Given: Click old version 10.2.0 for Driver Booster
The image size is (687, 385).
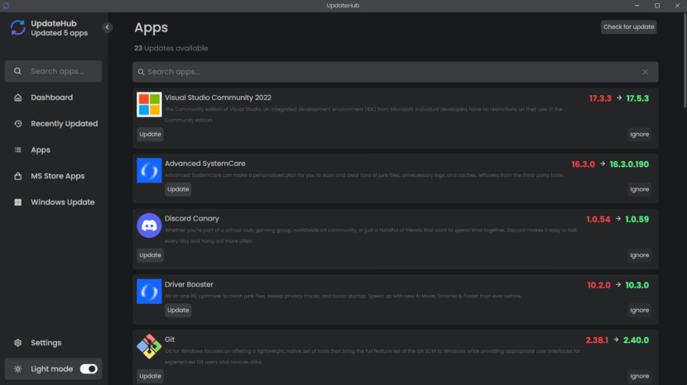Looking at the screenshot, I should [x=599, y=285].
